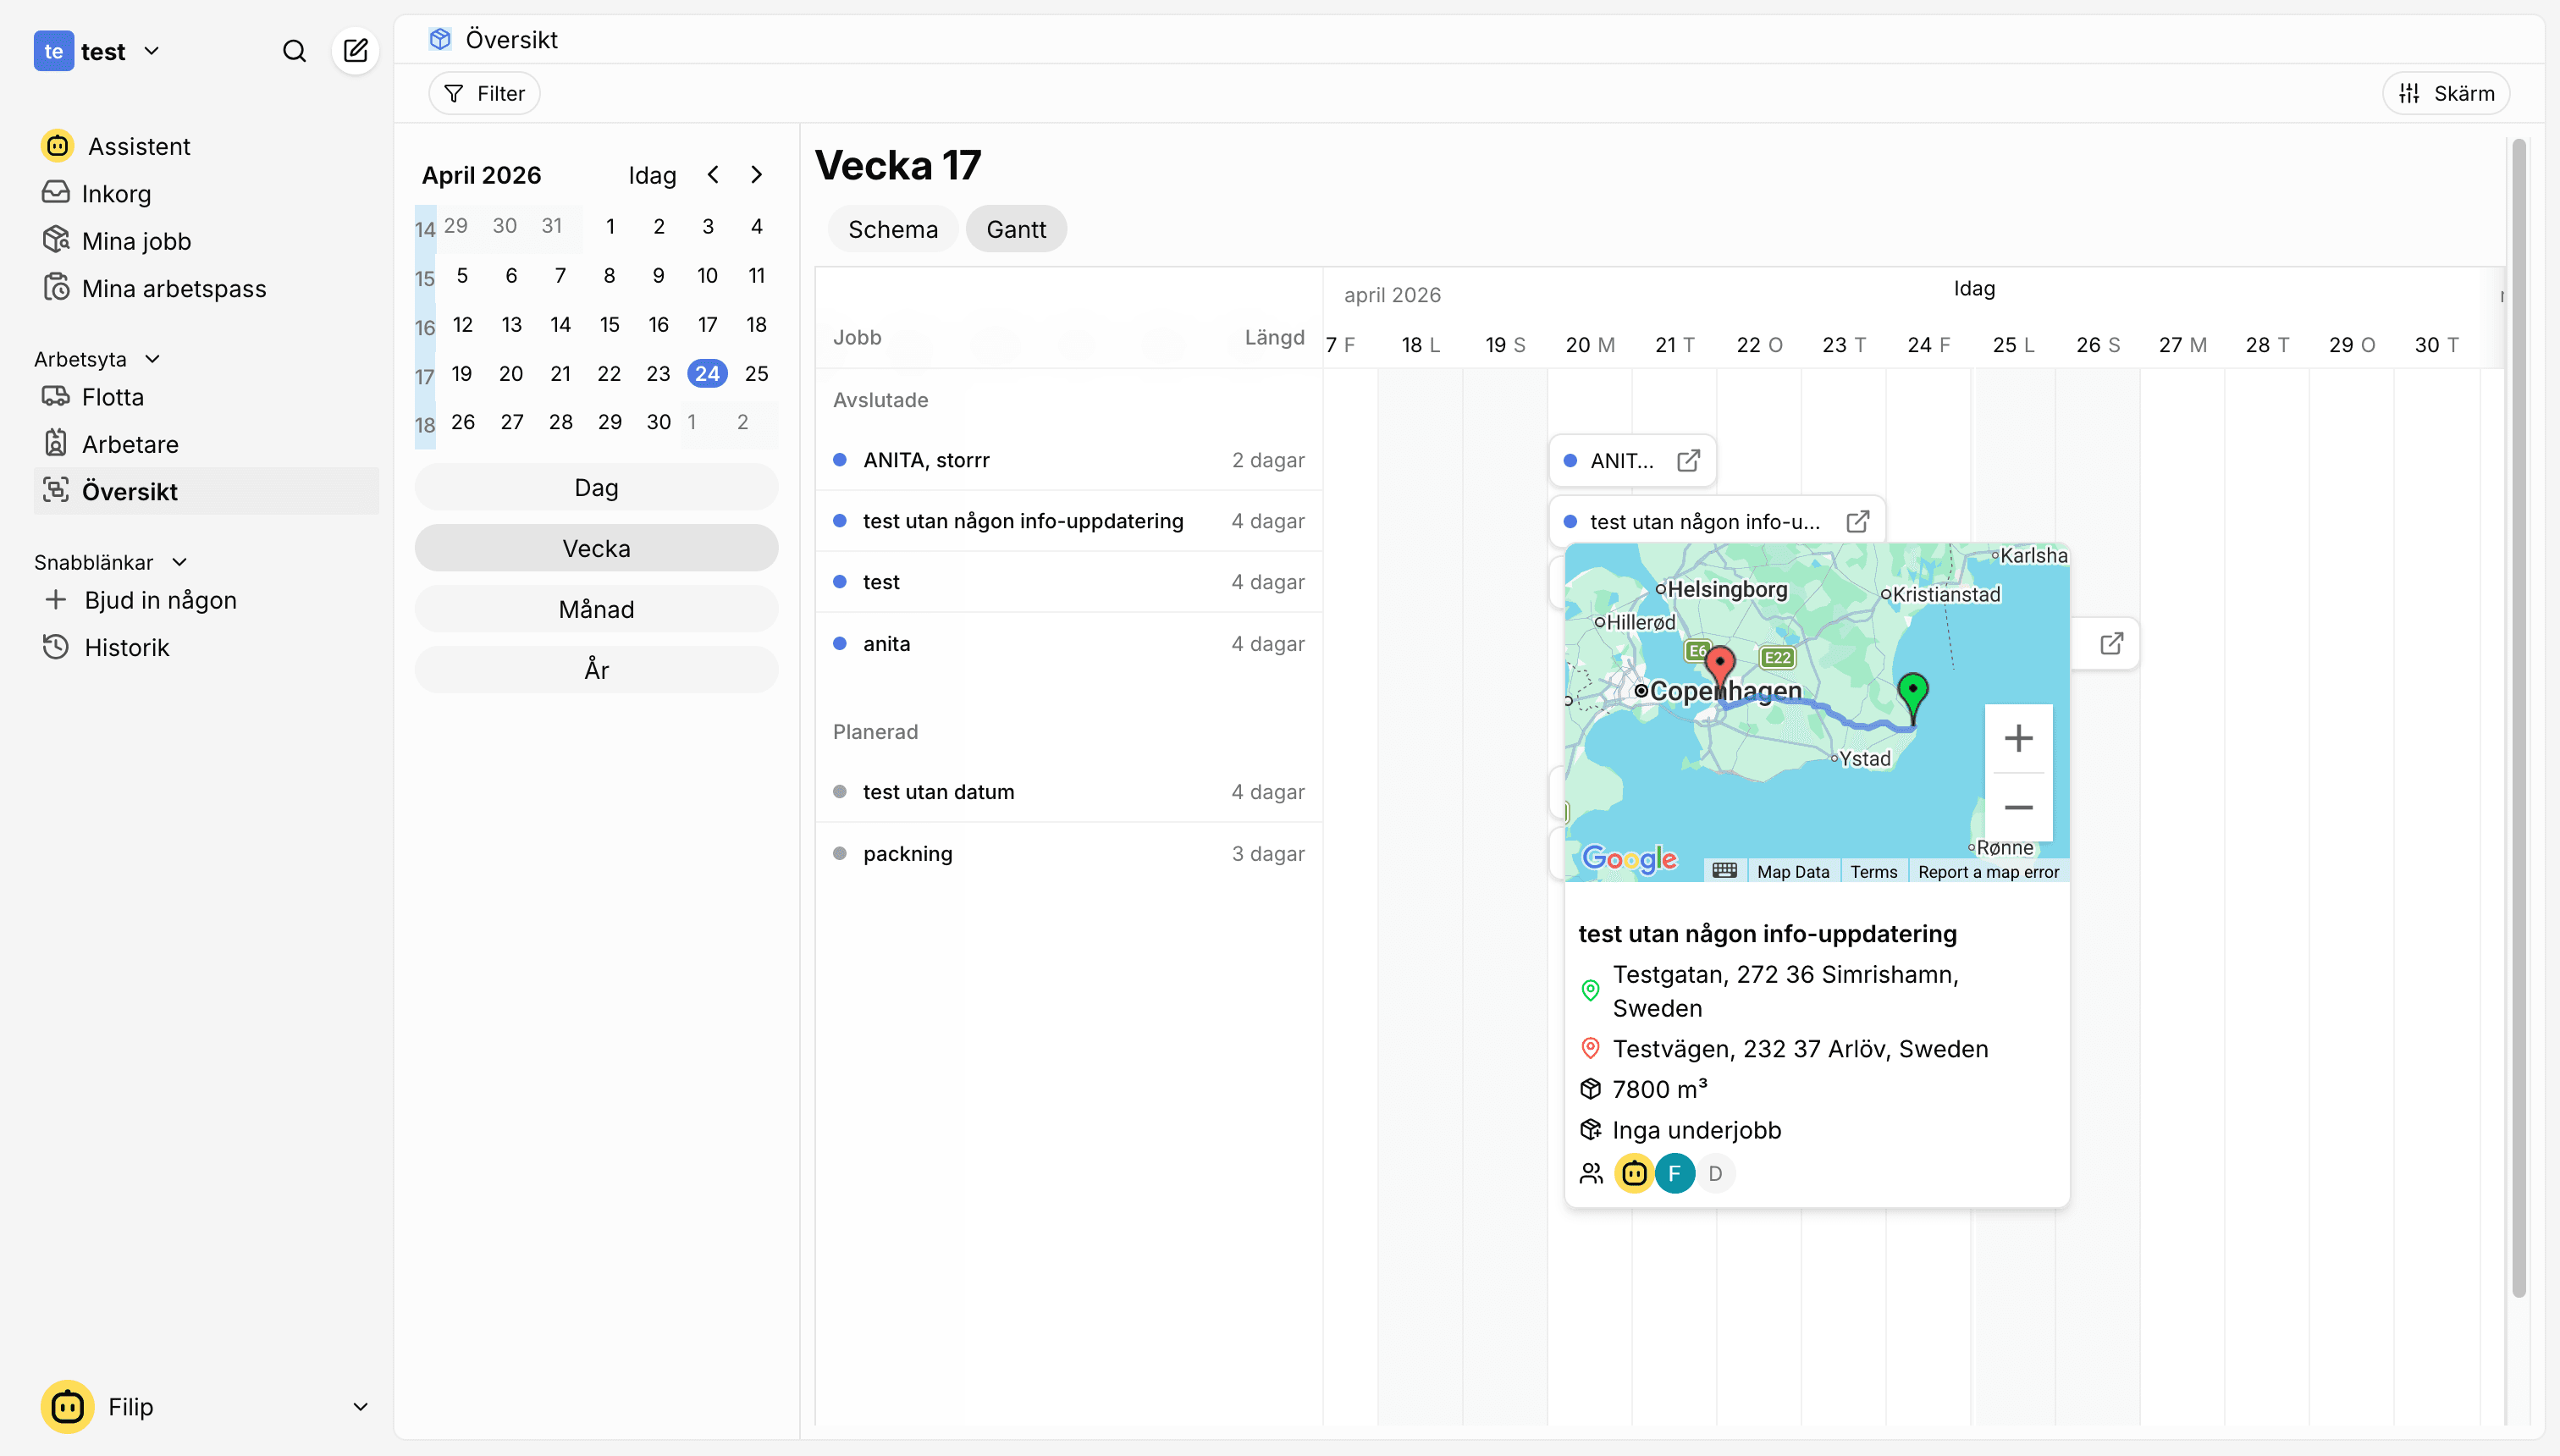Click the Testvägen Arlöv address
This screenshot has width=2560, height=1456.
pos(1800,1048)
